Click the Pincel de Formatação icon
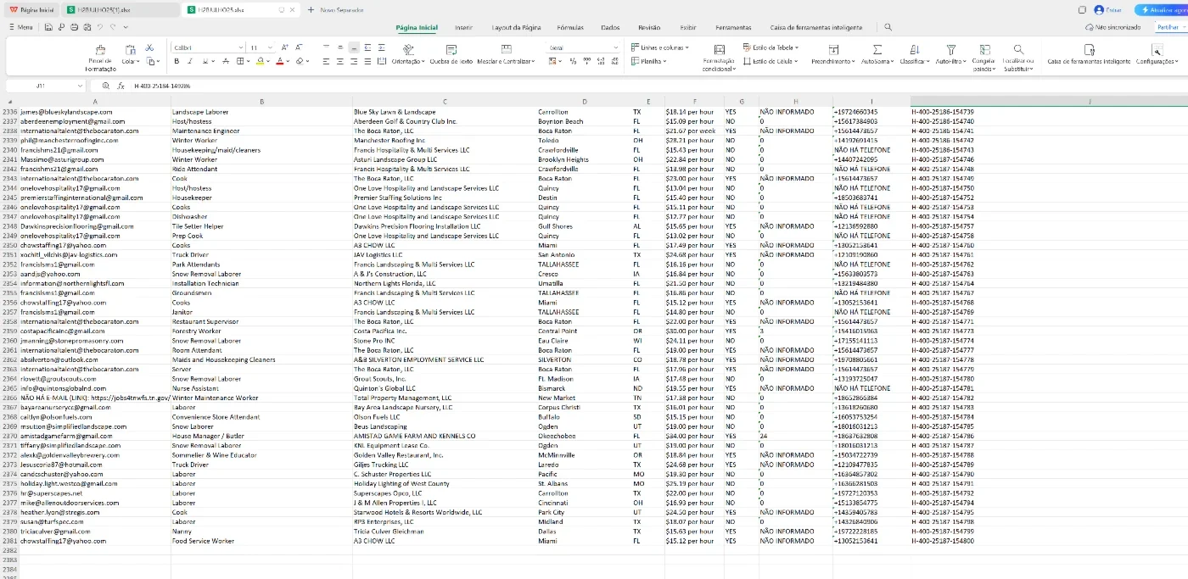Image resolution: width=1188 pixels, height=579 pixels. 100,50
